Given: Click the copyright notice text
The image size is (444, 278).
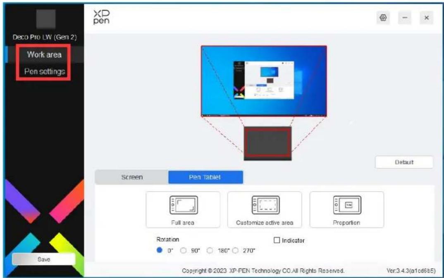Looking at the screenshot, I should click(x=263, y=271).
